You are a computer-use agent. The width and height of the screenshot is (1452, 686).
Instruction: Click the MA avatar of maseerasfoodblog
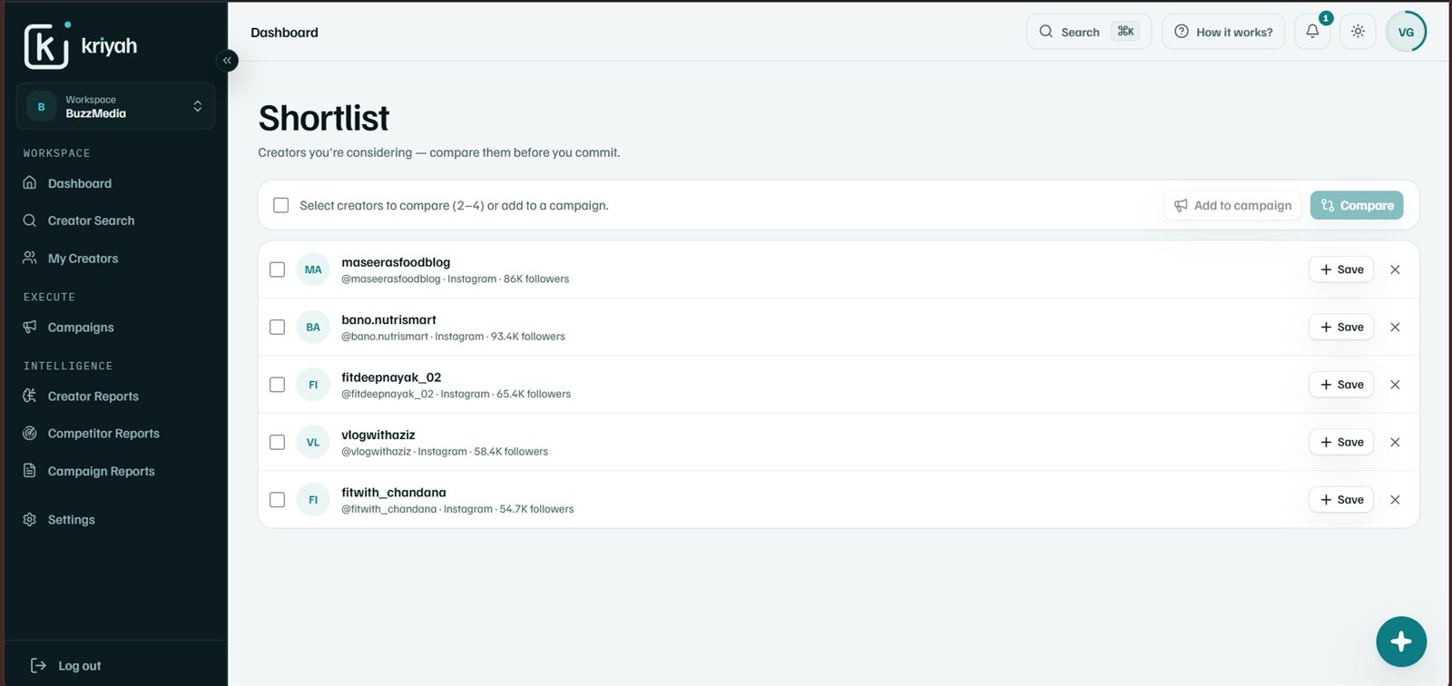[313, 269]
